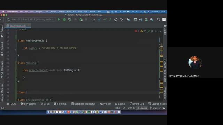Click Kevin David Molina Gomez participant avatar

195,62
